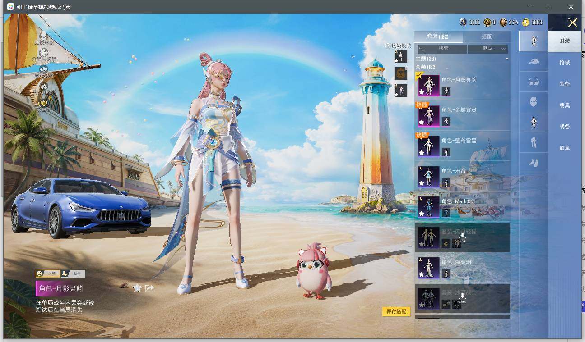This screenshot has height=342, width=585.
Task: Select the 角色-金域紫灵 outfit thumbnail
Action: coord(428,116)
